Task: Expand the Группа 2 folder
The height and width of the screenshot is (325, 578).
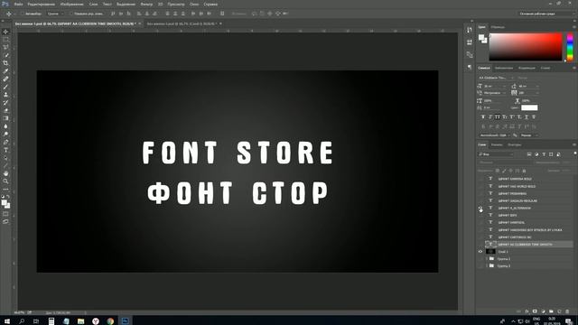Action: 487,259
